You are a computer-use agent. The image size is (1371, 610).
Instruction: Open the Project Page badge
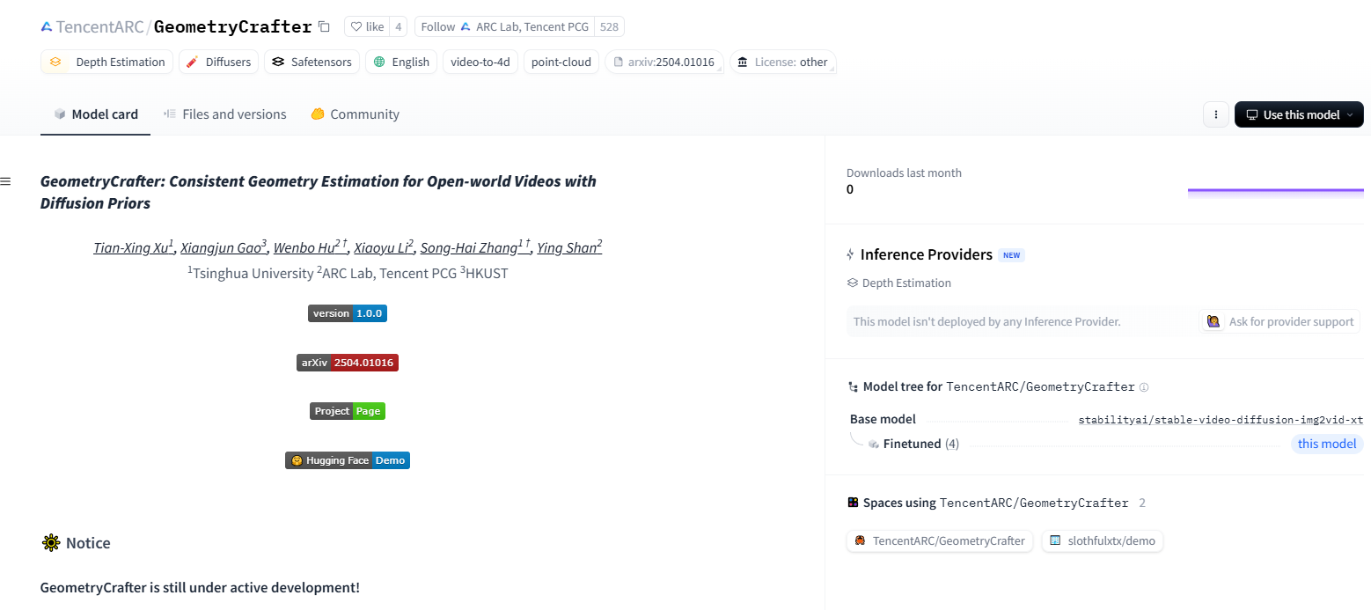348,411
